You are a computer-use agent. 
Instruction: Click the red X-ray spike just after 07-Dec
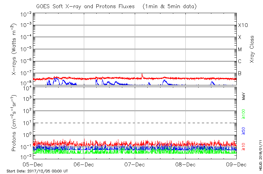coord(142,75)
